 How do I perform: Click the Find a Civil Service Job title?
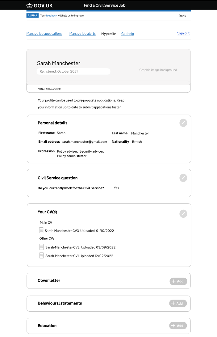104,5
